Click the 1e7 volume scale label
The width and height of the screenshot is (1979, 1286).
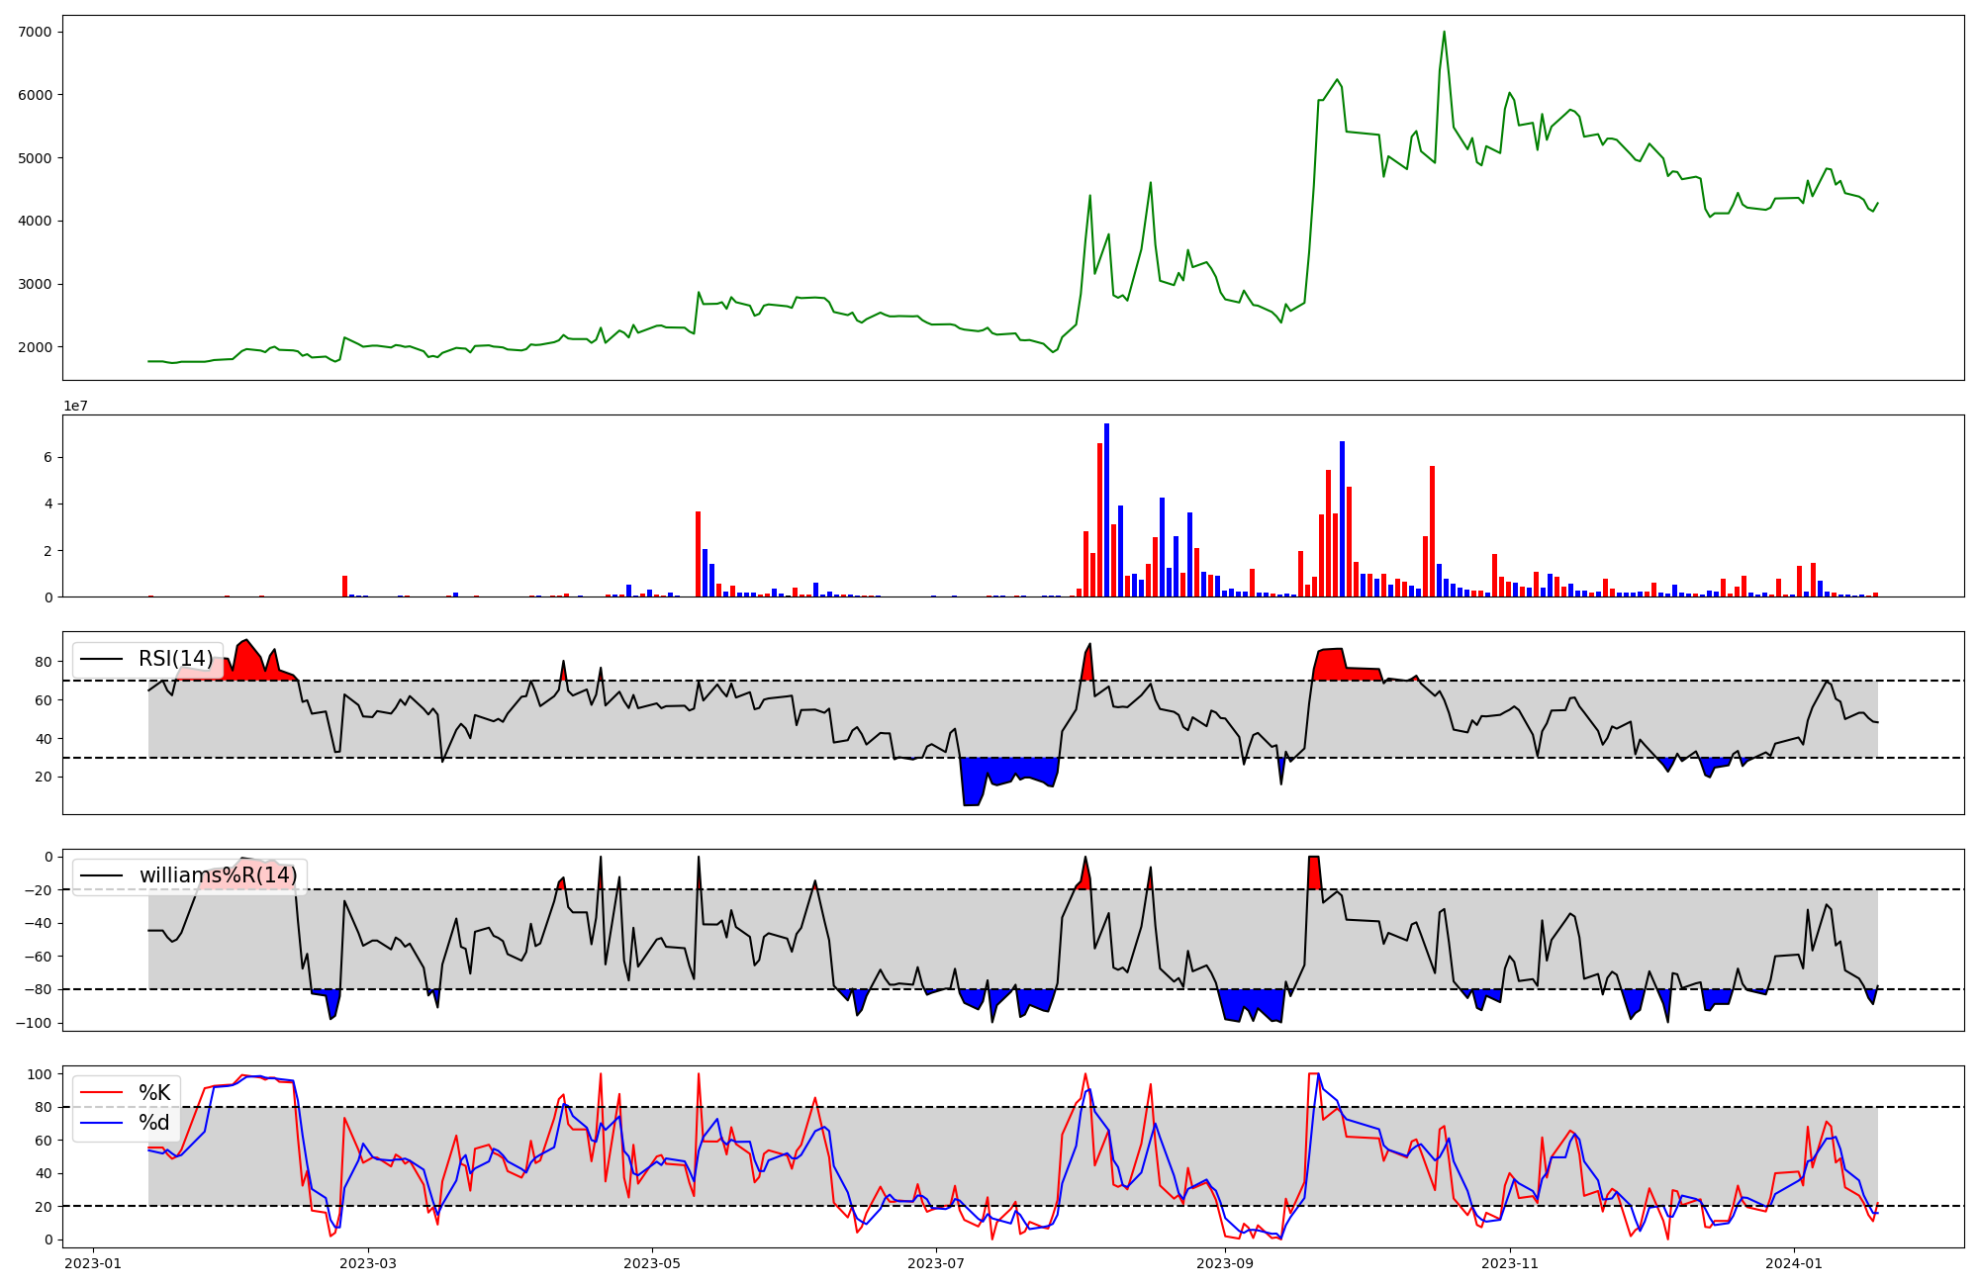pyautogui.click(x=75, y=406)
